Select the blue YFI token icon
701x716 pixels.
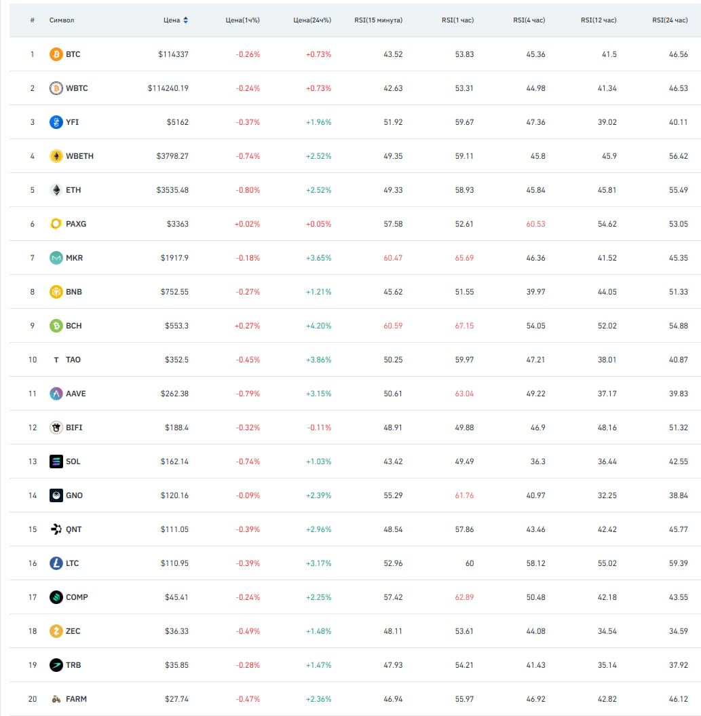[x=56, y=122]
